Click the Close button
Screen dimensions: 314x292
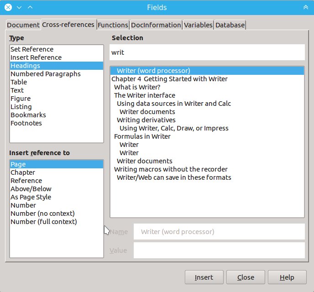click(246, 277)
